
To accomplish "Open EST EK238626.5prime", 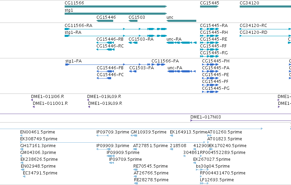I will coord(22,163).
